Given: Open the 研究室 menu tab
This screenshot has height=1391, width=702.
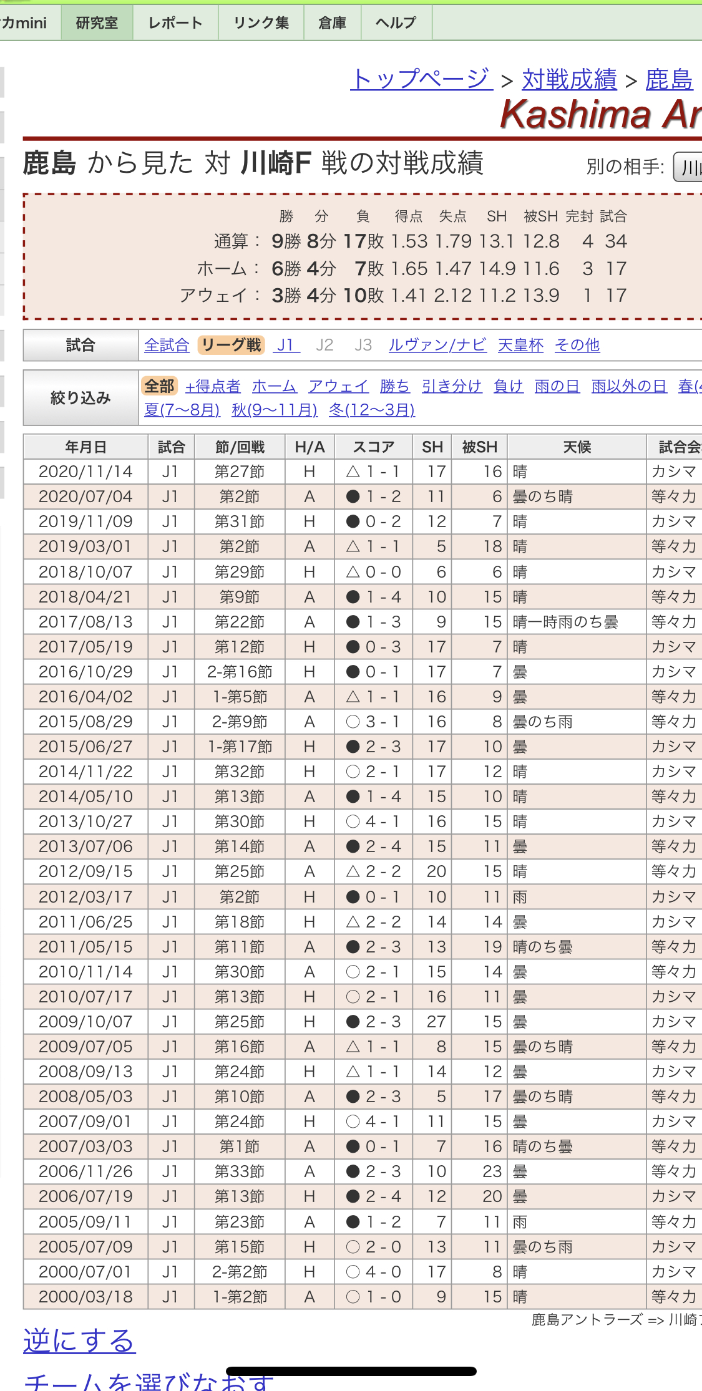Looking at the screenshot, I should [97, 23].
